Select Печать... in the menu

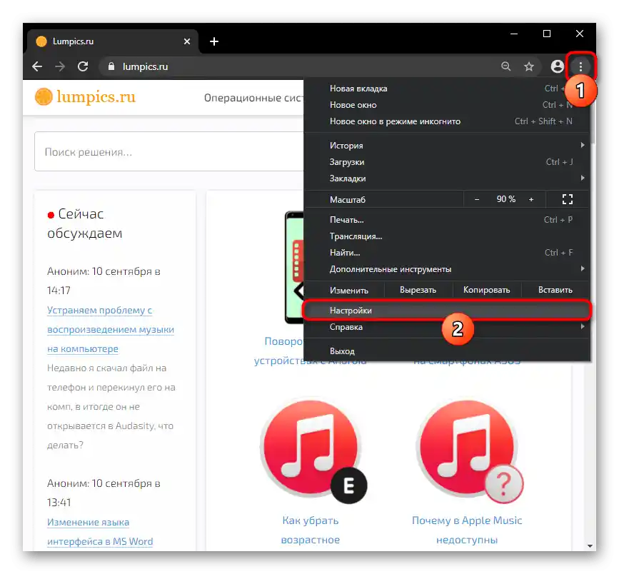click(x=447, y=219)
